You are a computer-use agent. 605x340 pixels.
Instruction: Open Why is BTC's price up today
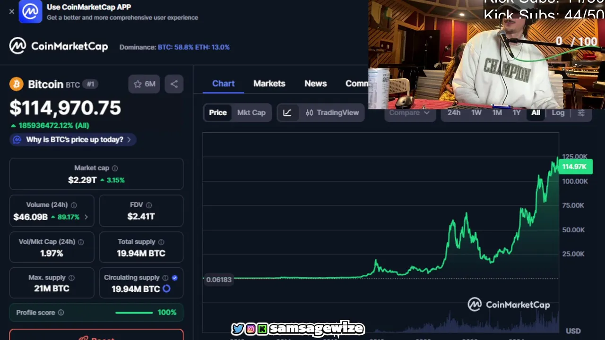pos(73,140)
